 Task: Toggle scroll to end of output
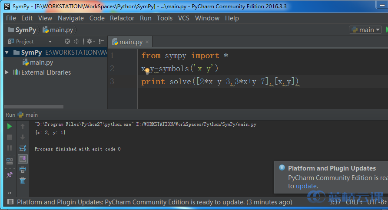point(23,159)
